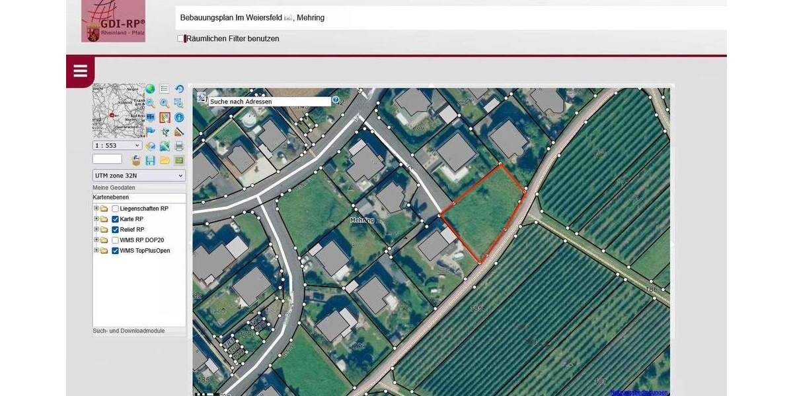Check the Räumlichen Filter benutzen box
Viewport: 793px width, 396px height.
pyautogui.click(x=181, y=39)
